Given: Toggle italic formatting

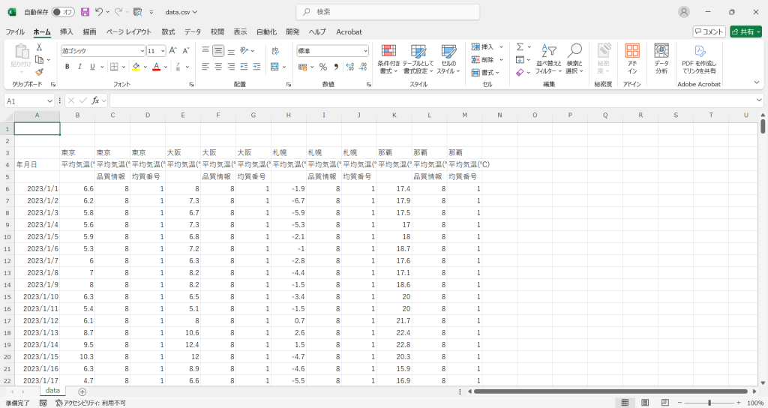Looking at the screenshot, I should [x=79, y=67].
